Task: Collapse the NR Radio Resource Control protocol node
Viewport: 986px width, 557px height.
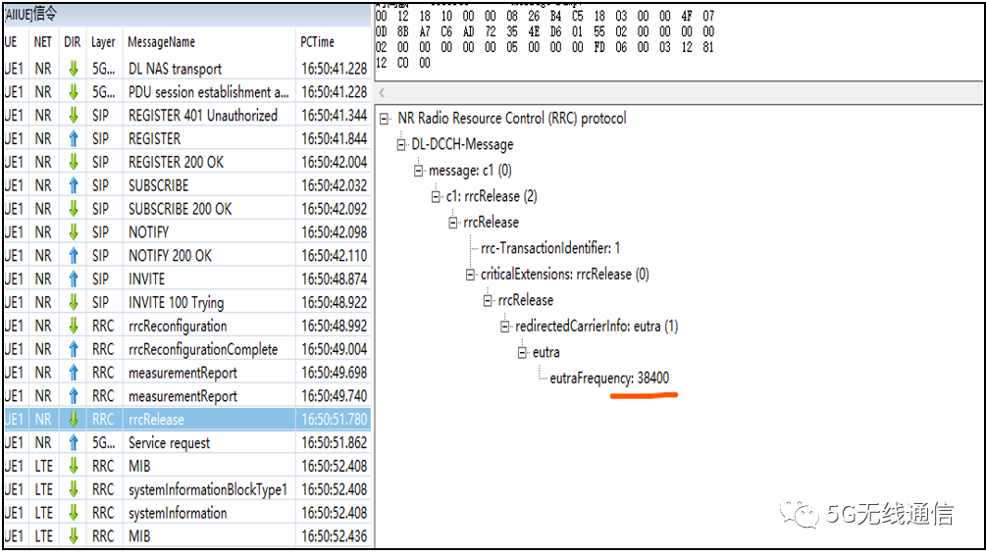Action: click(385, 119)
